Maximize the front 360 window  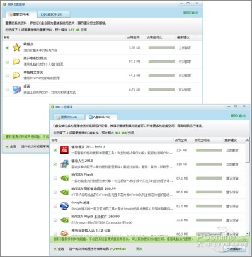[x=236, y=106]
